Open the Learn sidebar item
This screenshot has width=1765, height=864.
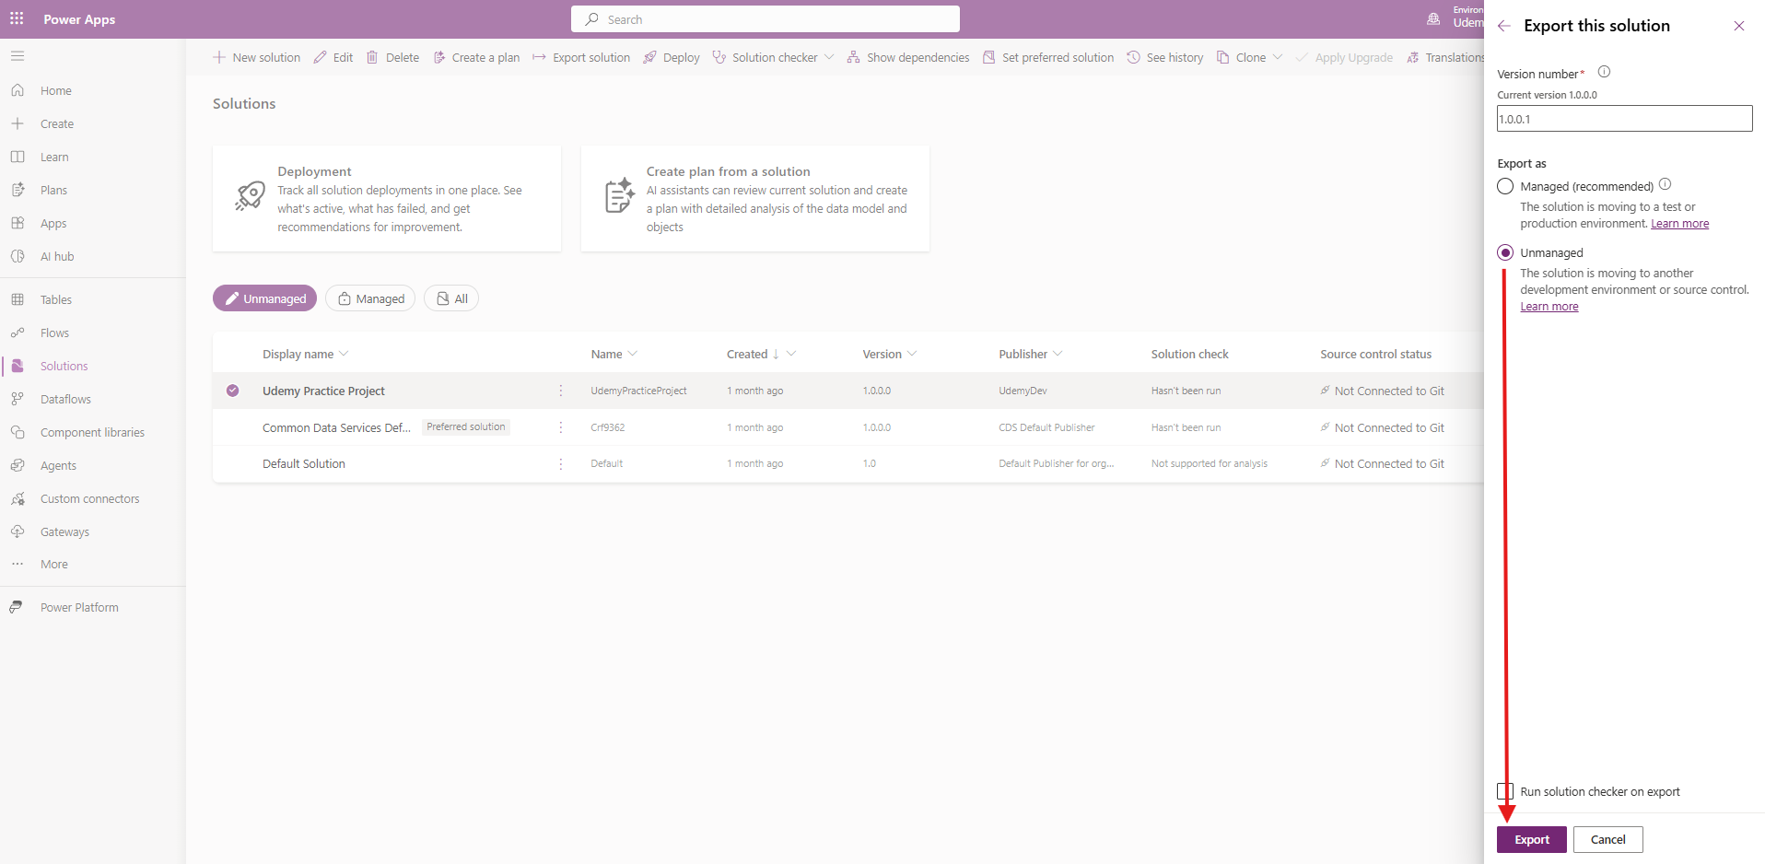coord(54,157)
